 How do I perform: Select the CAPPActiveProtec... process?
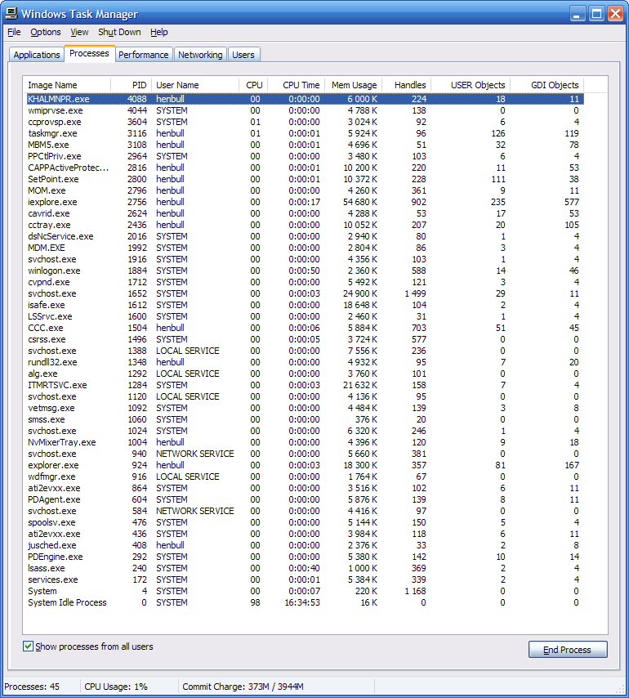(305, 168)
